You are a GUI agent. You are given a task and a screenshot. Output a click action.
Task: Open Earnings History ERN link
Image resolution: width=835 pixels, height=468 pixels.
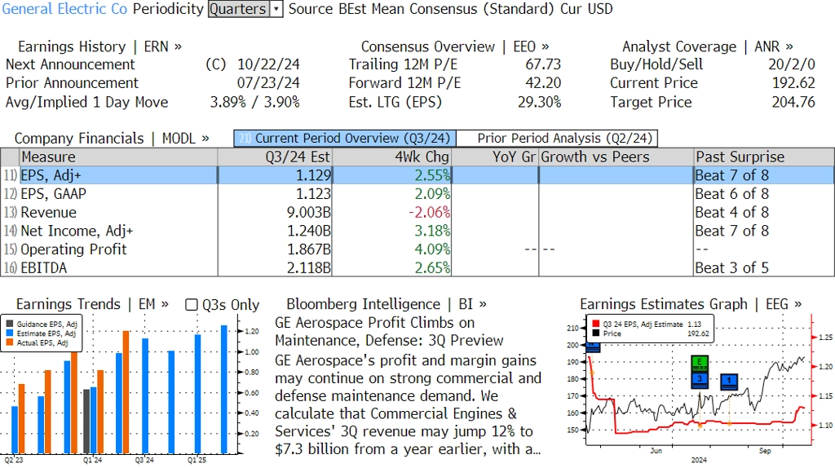(99, 46)
